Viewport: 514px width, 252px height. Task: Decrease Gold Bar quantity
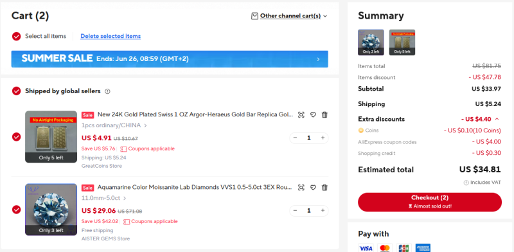pyautogui.click(x=295, y=138)
